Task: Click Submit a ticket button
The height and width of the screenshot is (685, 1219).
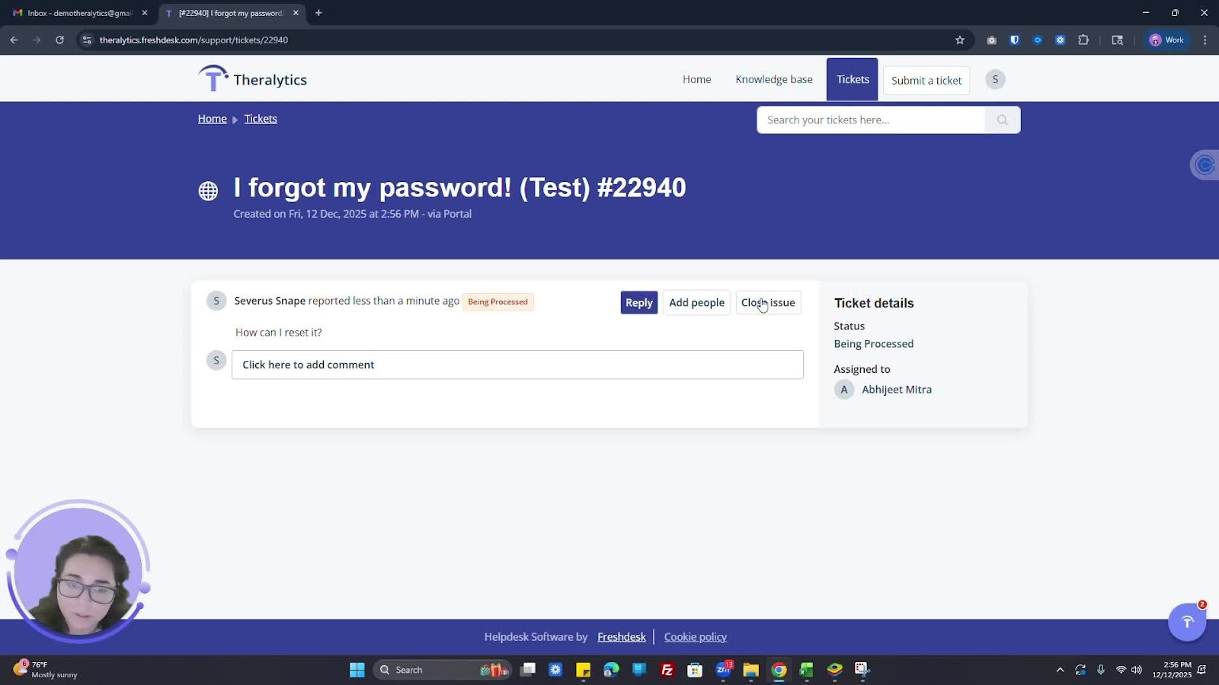Action: 926,80
